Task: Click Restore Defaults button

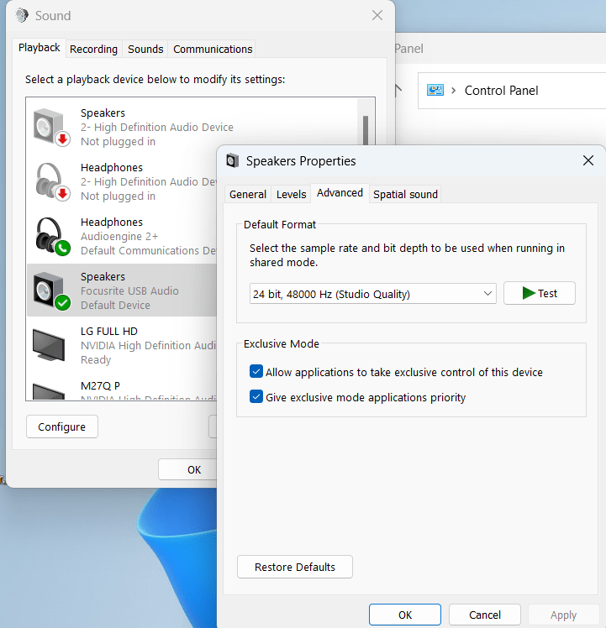Action: (295, 567)
